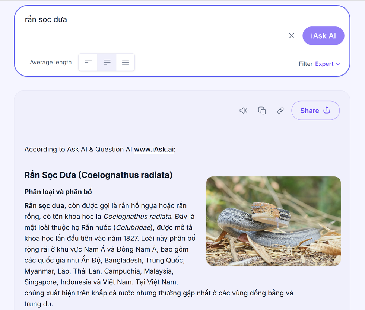Click the italic "Colubridae" family name
The height and width of the screenshot is (310, 365).
point(133,227)
